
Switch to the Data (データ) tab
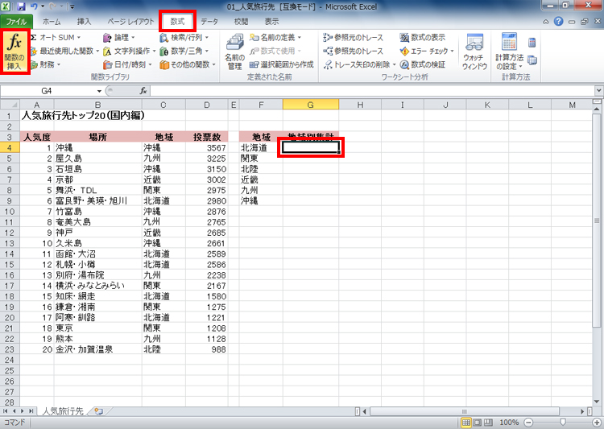point(209,22)
